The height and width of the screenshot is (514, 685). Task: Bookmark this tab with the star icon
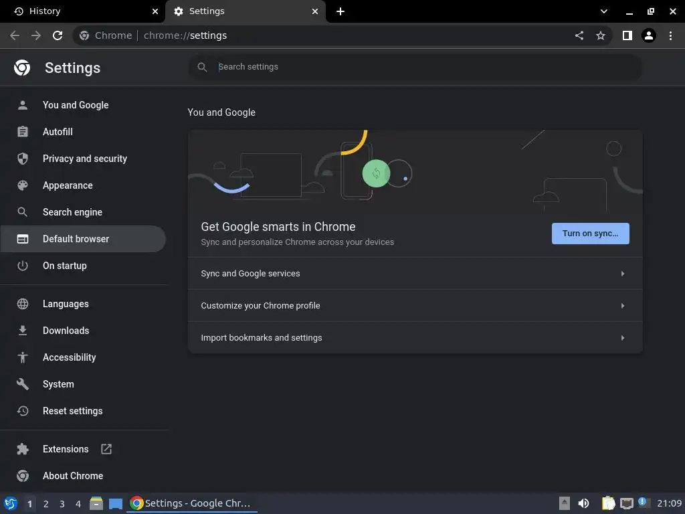tap(601, 35)
